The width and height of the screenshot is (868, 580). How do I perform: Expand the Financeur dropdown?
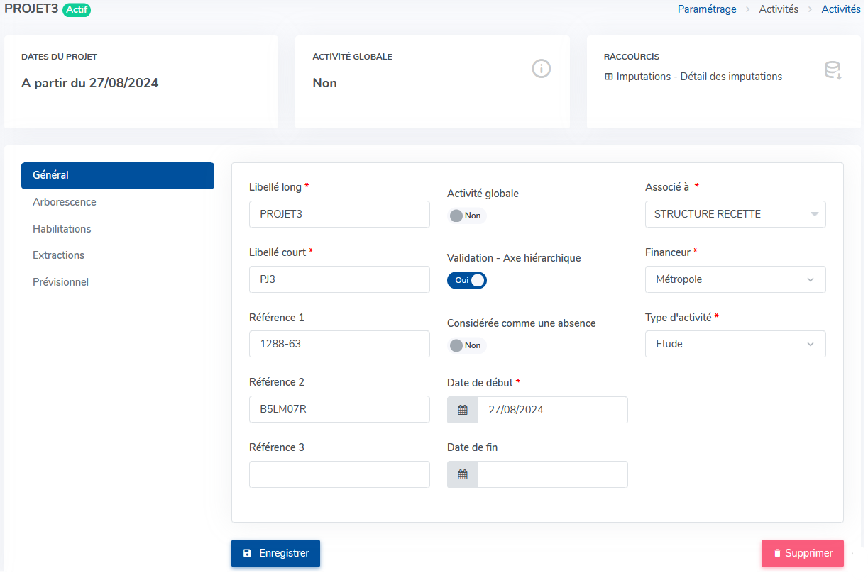coord(735,279)
